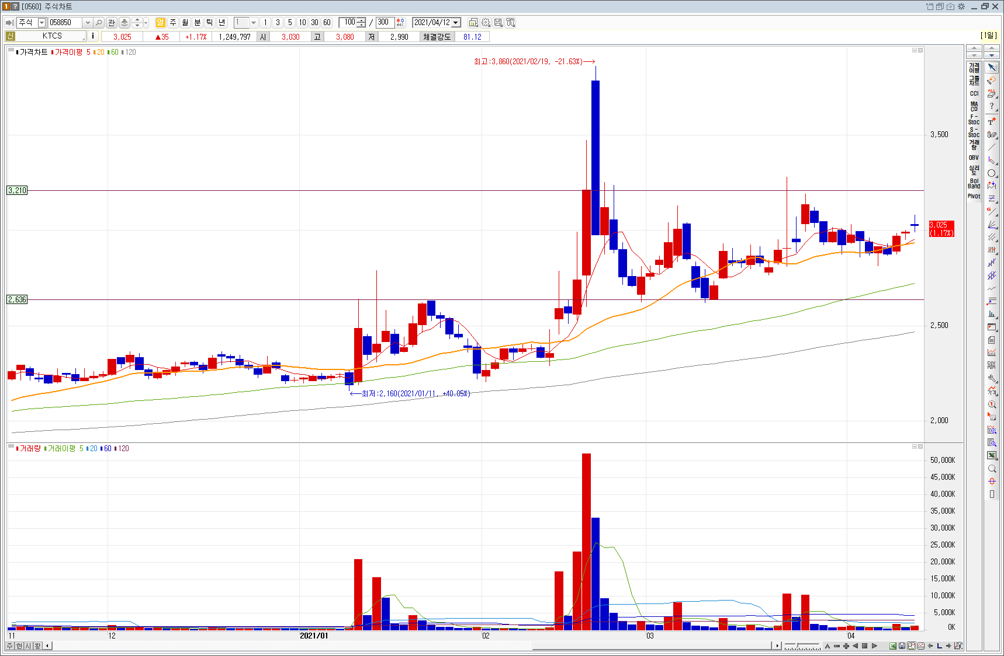Select the circle shape drawing tool
The image size is (1004, 656).
point(992,173)
